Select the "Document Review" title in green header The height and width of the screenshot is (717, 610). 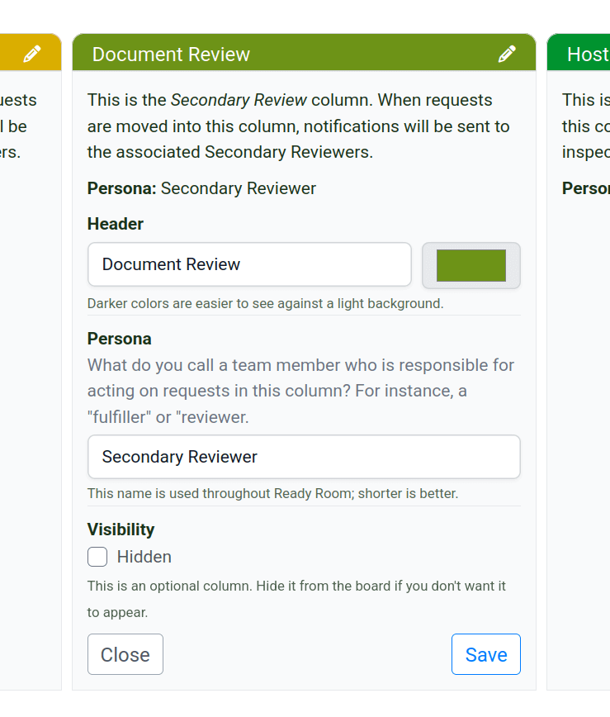pos(171,55)
